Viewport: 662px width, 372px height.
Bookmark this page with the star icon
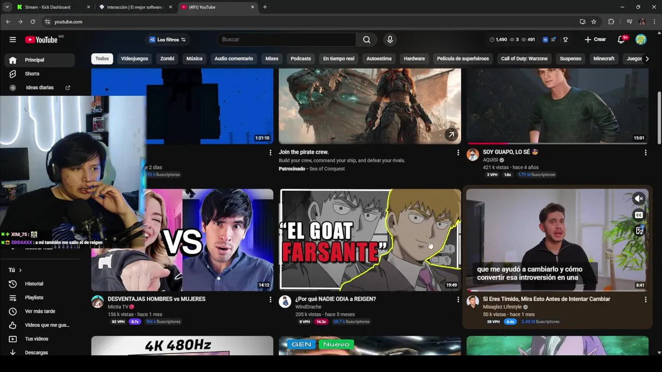point(594,22)
